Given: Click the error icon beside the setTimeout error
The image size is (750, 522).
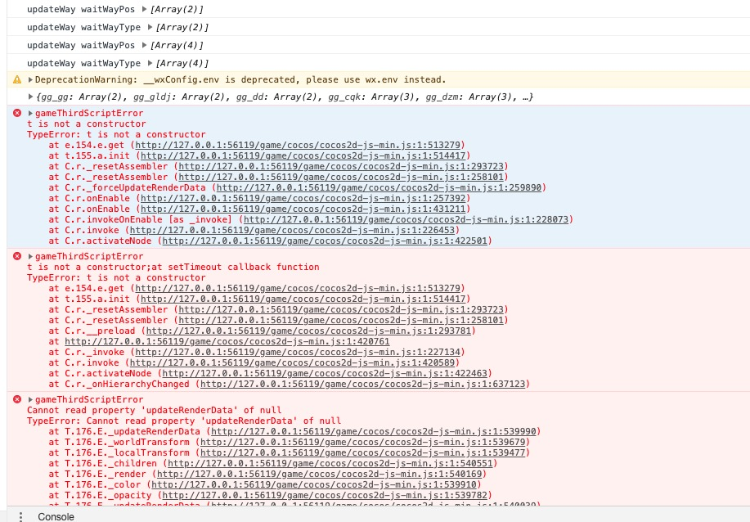Looking at the screenshot, I should [x=16, y=255].
